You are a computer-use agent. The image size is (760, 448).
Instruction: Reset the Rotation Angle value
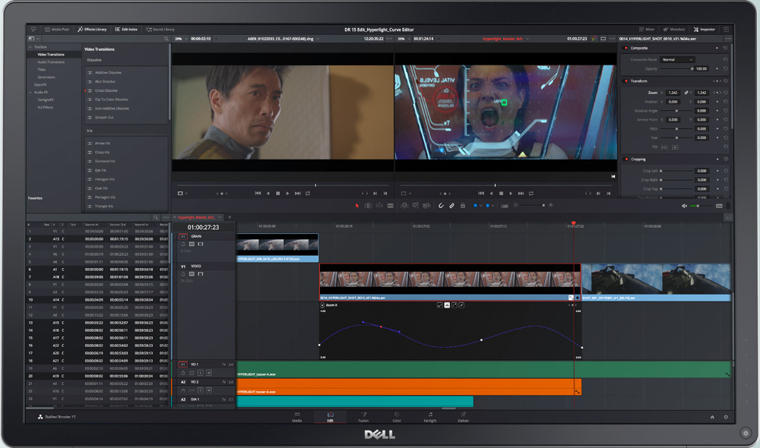(x=726, y=111)
